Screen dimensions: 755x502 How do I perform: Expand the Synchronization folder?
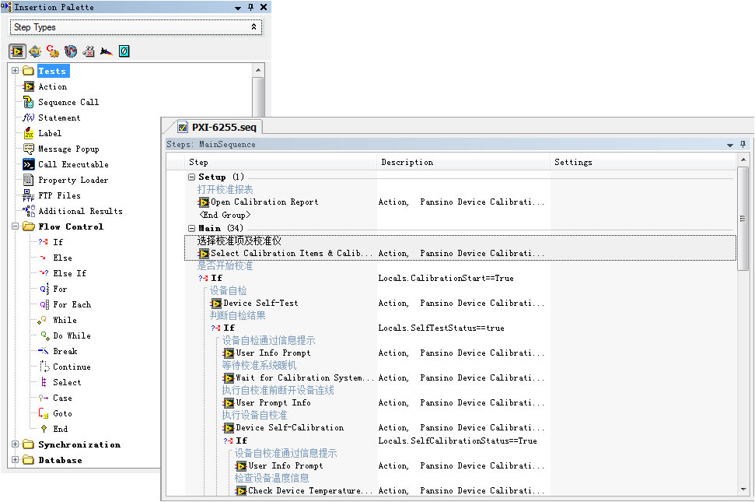coord(15,444)
